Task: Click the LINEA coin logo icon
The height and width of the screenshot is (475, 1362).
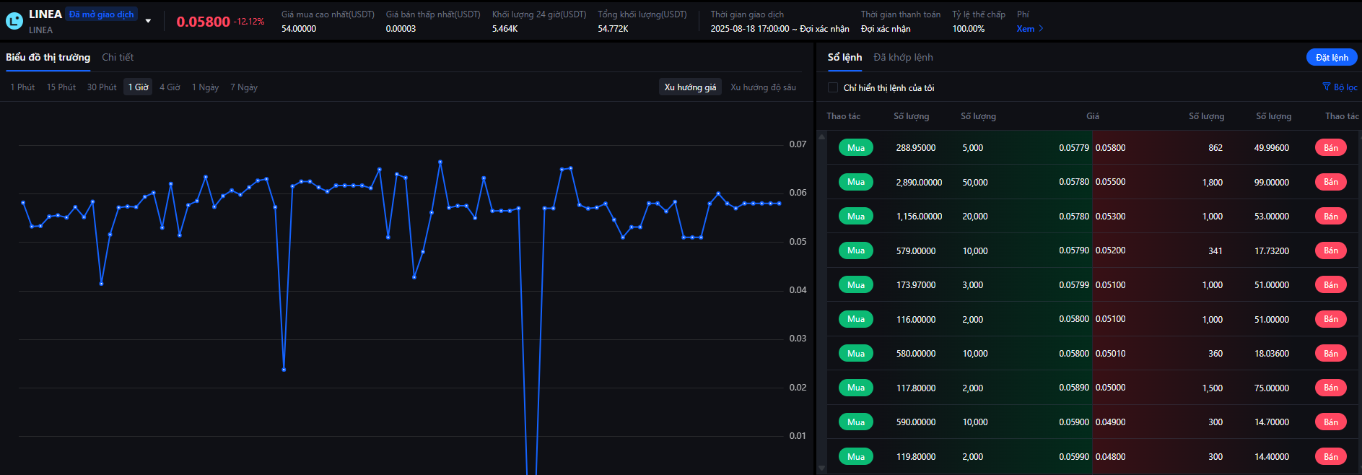Action: [14, 22]
